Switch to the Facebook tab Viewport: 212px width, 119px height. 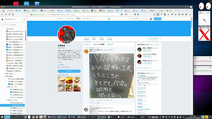(43, 10)
